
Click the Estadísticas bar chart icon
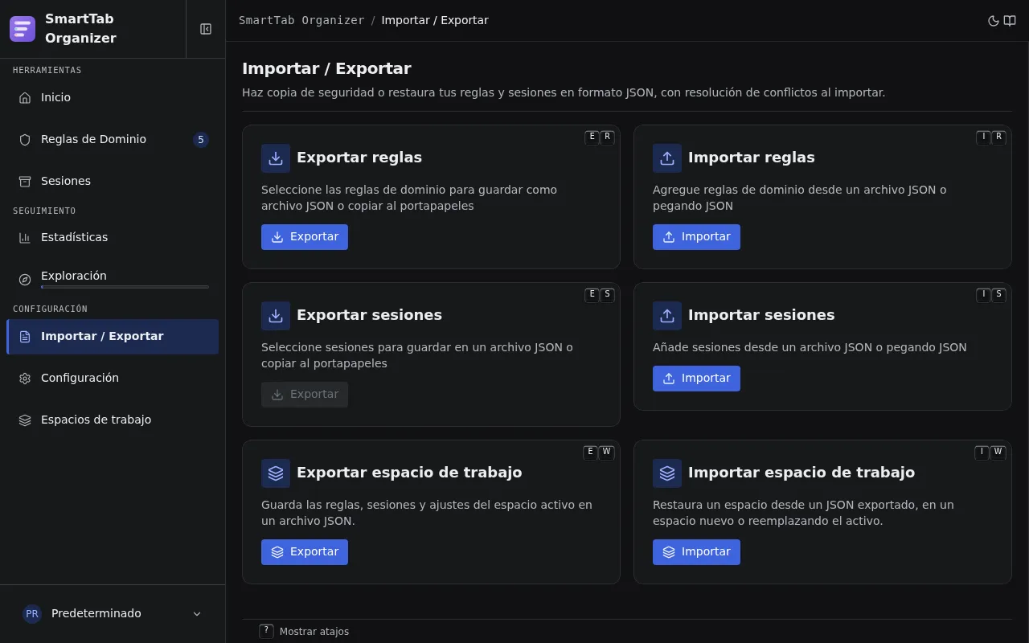pyautogui.click(x=25, y=237)
